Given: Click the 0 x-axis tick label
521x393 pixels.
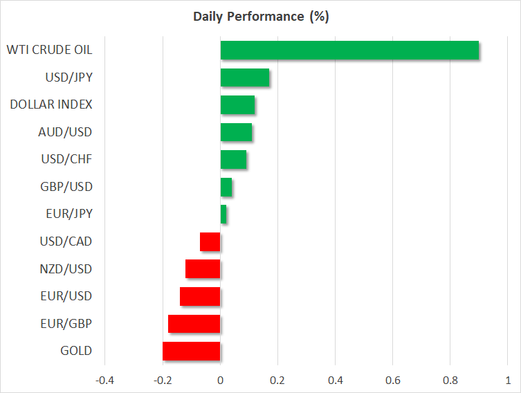Looking at the screenshot, I should click(220, 380).
